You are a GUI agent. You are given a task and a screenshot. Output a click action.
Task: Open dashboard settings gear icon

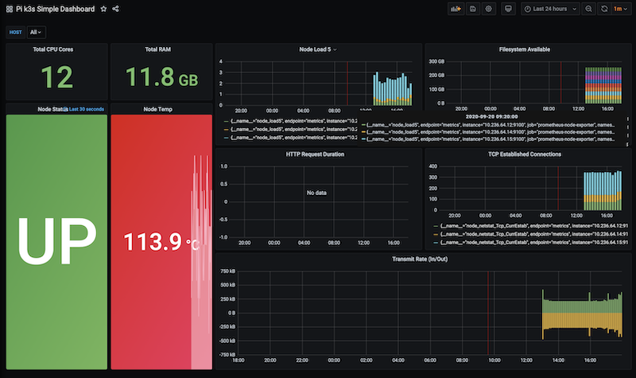click(489, 9)
